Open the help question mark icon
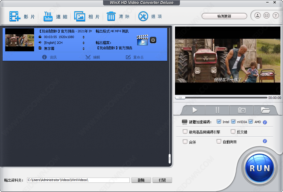 pos(275,16)
